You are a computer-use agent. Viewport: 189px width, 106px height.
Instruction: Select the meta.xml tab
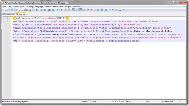coord(21,14)
